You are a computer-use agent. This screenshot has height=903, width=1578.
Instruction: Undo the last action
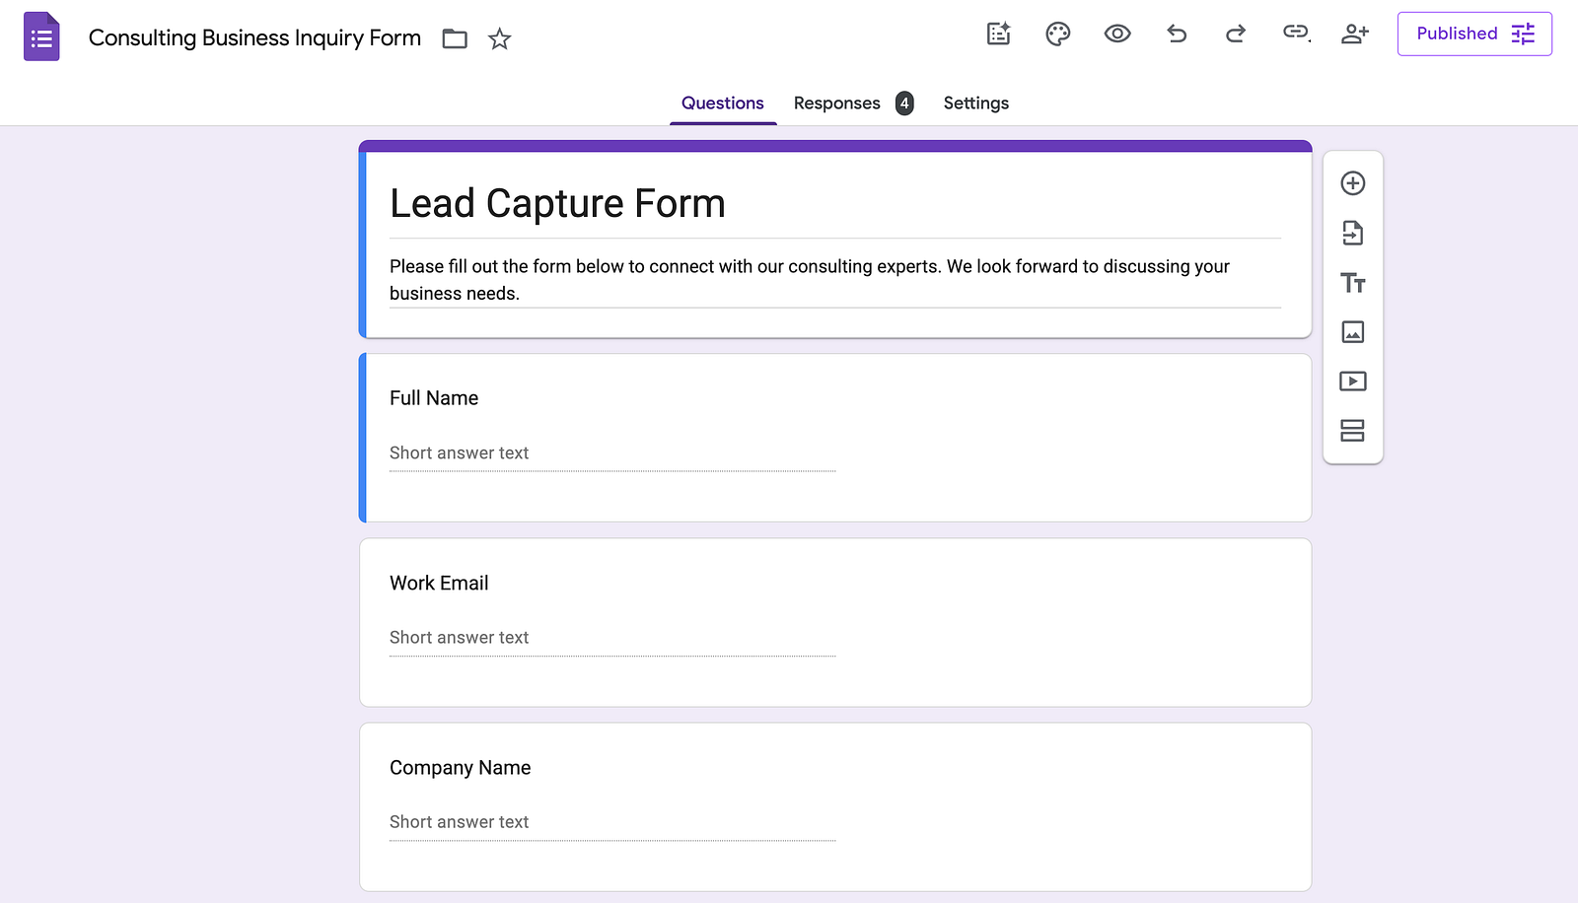point(1176,34)
